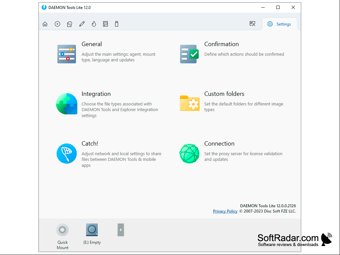Maximize the DAEMON Tools window

click(x=278, y=7)
